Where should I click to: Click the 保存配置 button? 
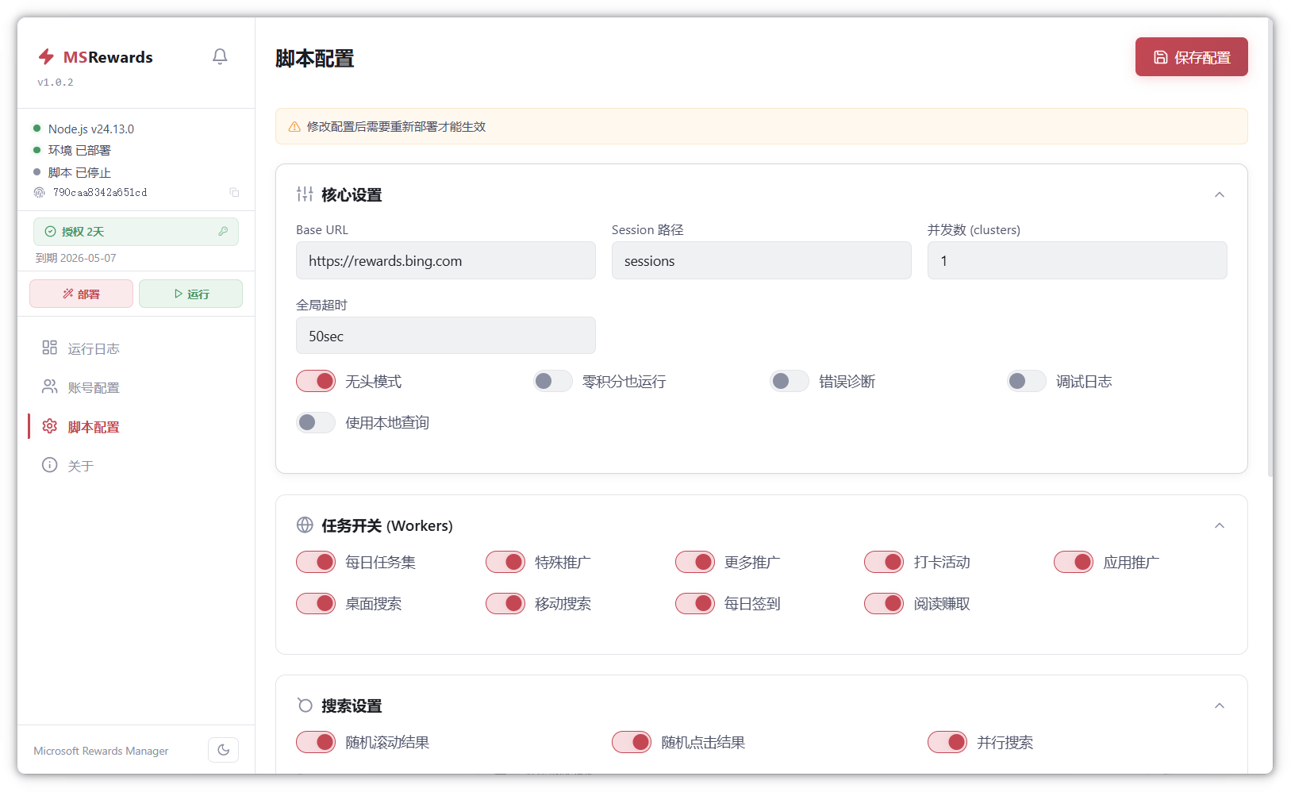coord(1191,57)
